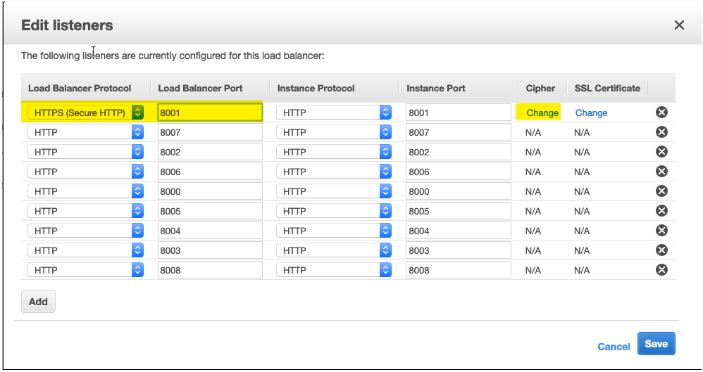Save the listener configuration
The image size is (703, 372).
tap(656, 343)
